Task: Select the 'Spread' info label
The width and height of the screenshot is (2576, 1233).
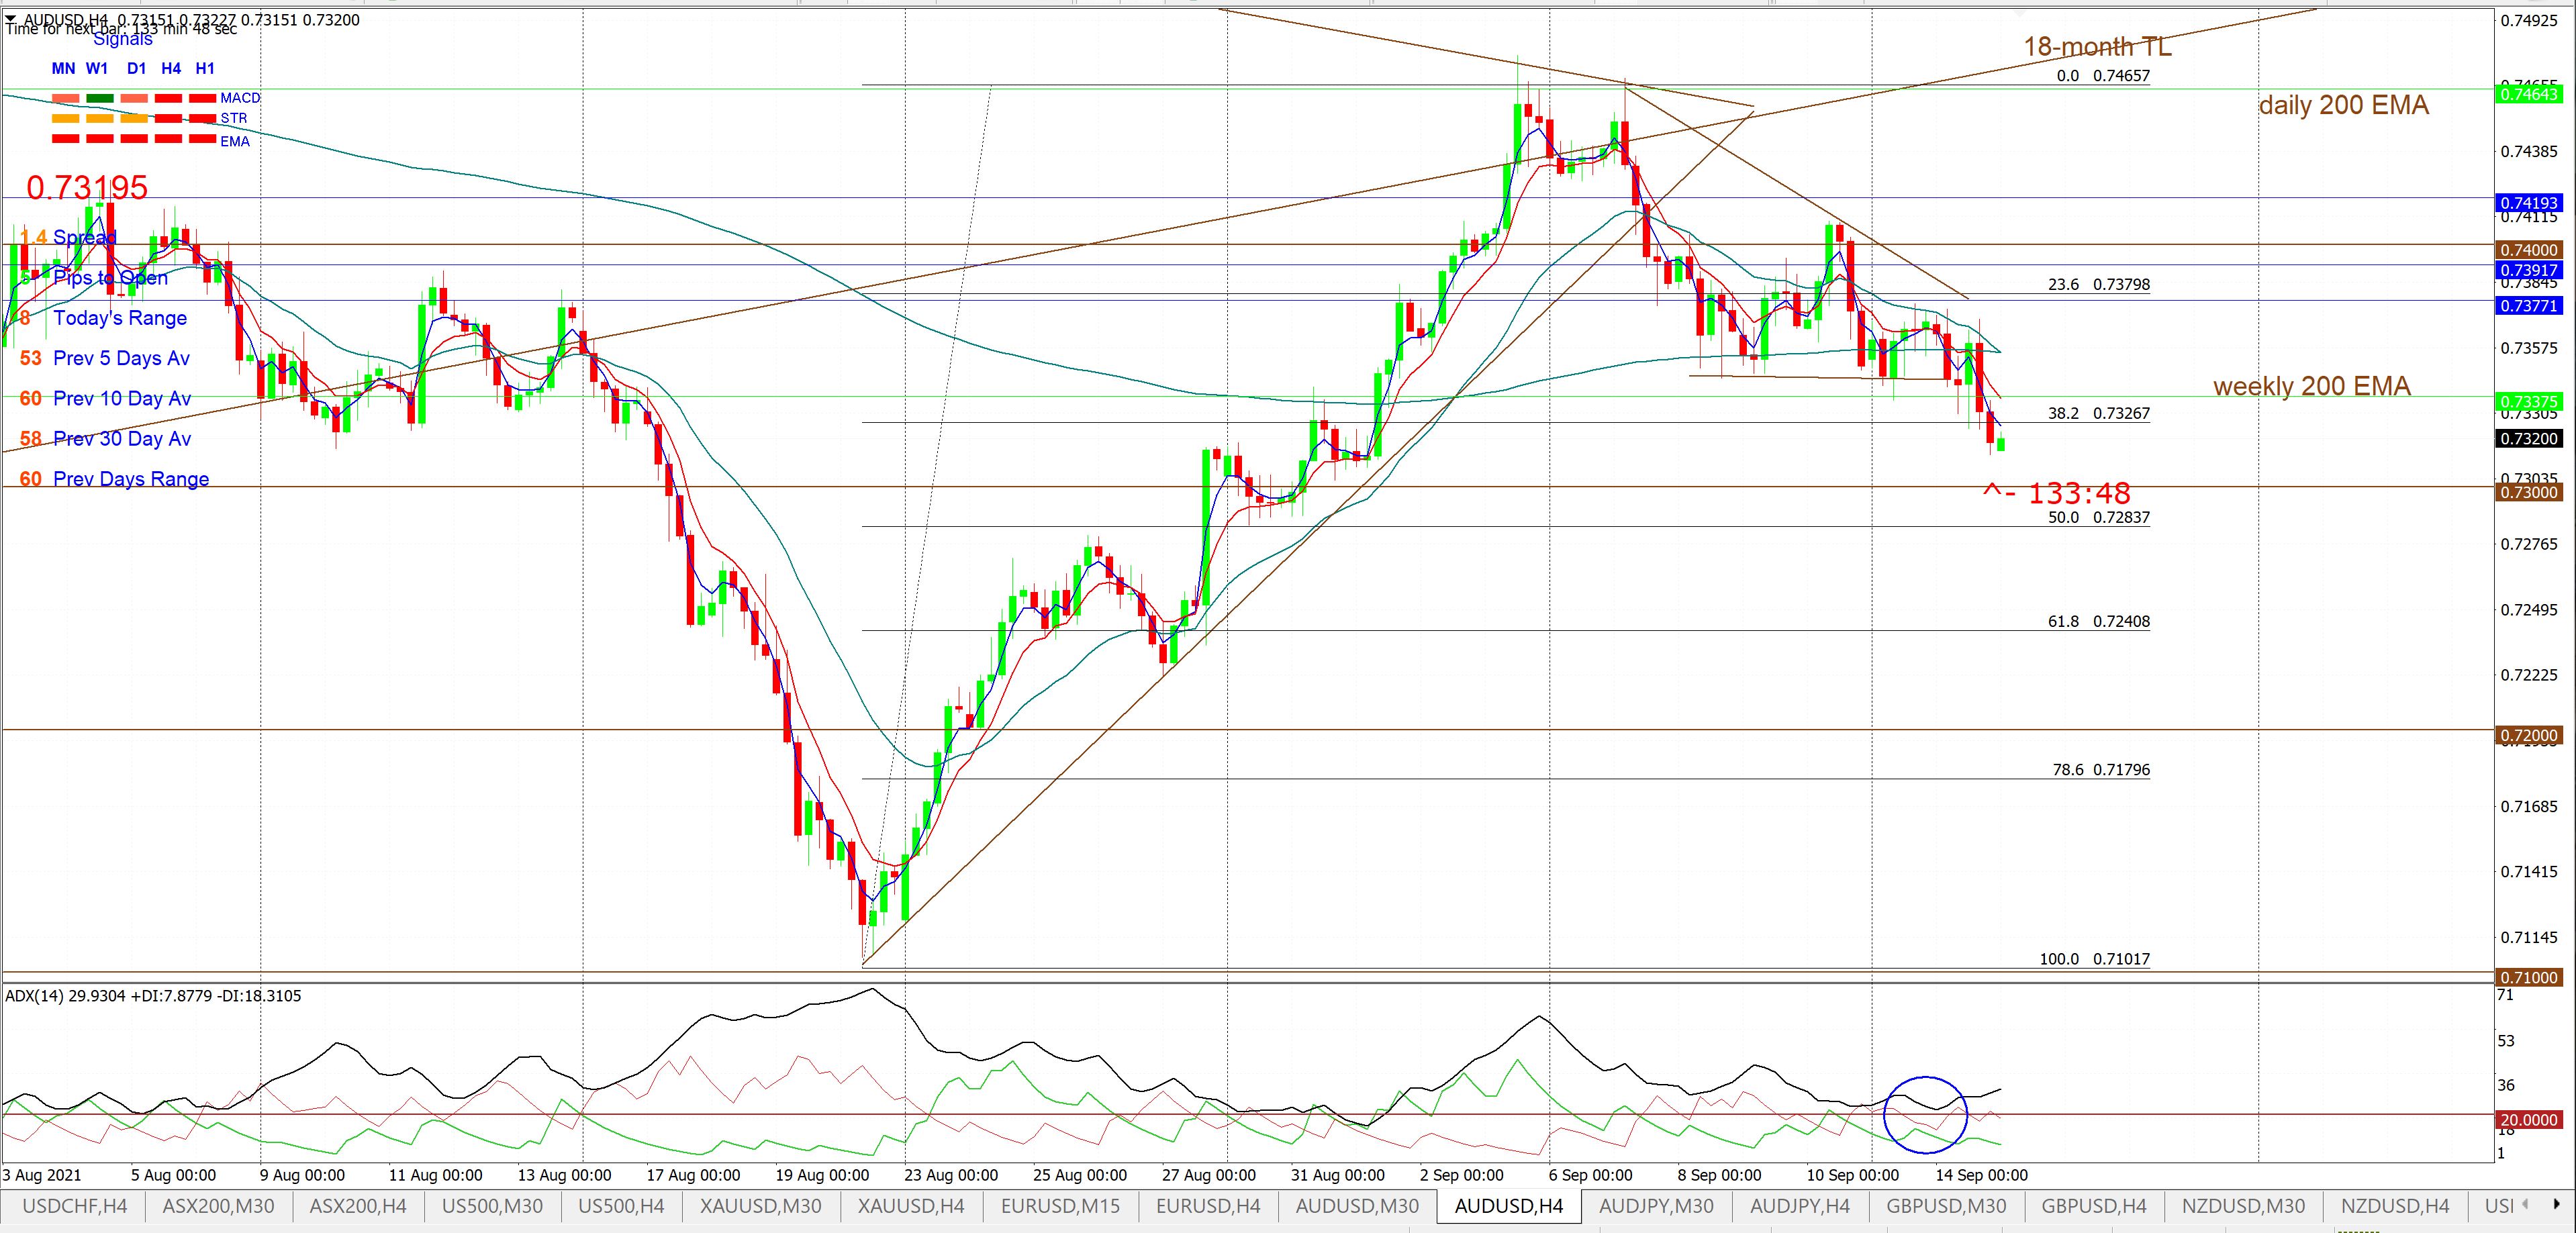Action: pos(85,237)
